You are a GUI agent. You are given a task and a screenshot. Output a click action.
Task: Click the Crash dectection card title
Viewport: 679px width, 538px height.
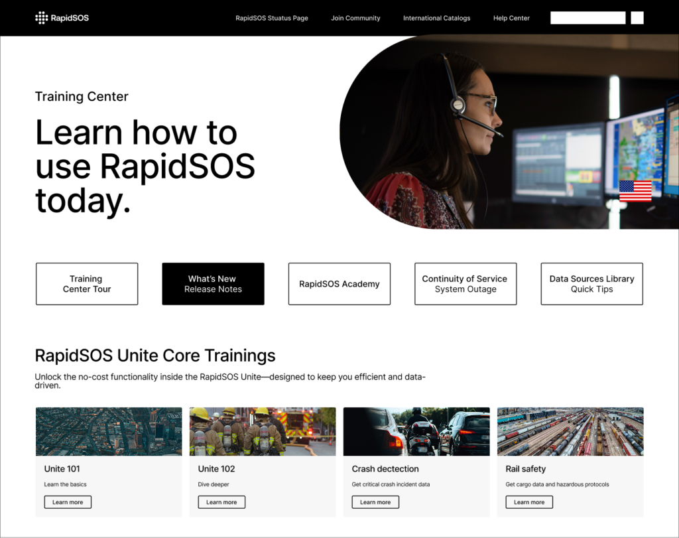point(385,469)
